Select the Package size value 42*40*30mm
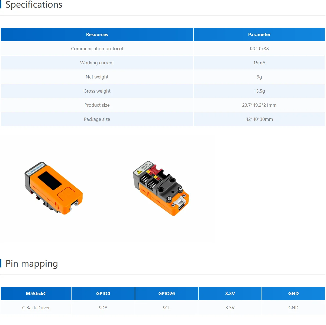The height and width of the screenshot is (325, 326). point(259,119)
